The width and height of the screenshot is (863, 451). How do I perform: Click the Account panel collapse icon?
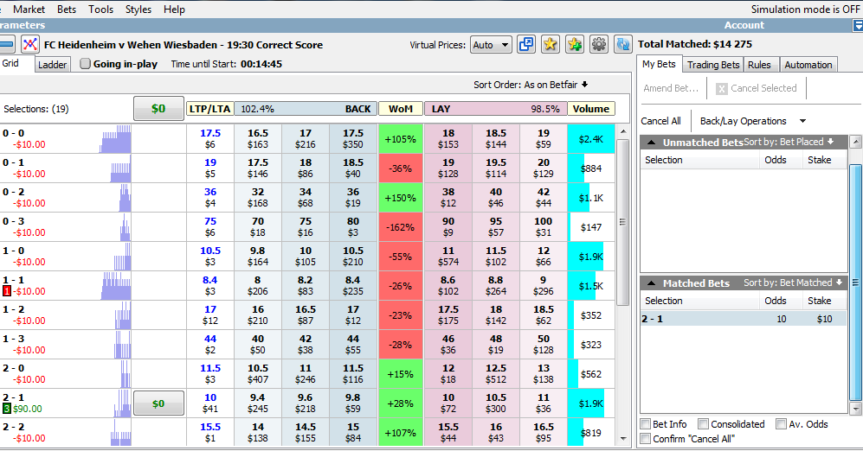[858, 25]
